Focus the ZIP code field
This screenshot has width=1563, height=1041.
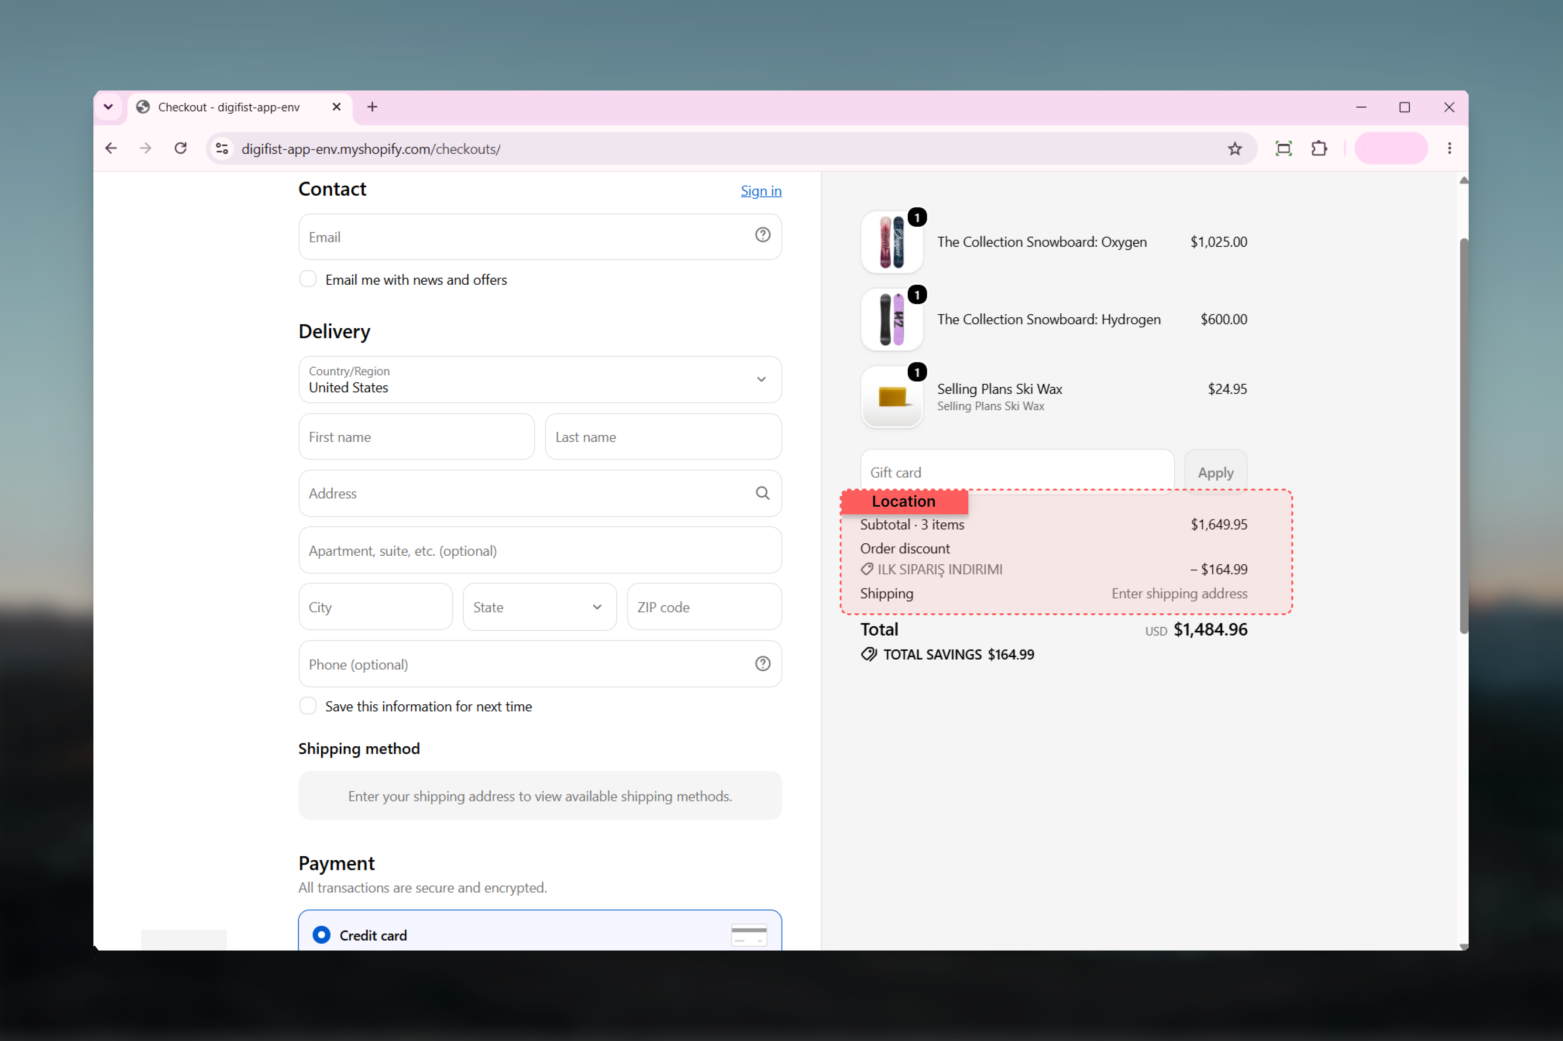click(x=704, y=607)
